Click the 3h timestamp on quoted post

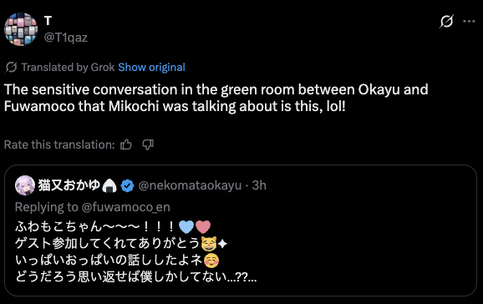tap(259, 185)
